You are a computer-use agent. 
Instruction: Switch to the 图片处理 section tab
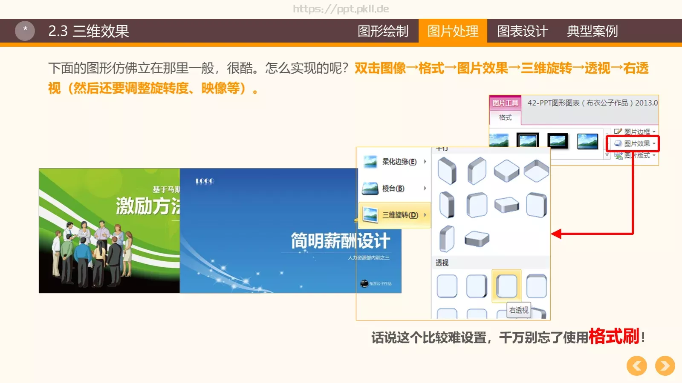453,31
